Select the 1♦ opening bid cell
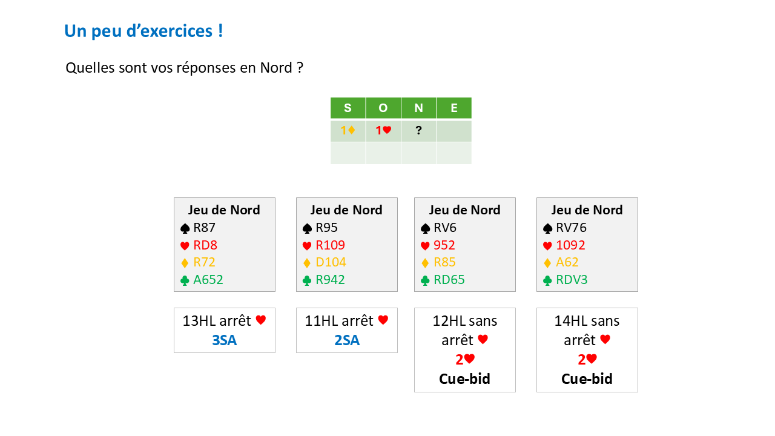The image size is (775, 436). click(x=348, y=130)
